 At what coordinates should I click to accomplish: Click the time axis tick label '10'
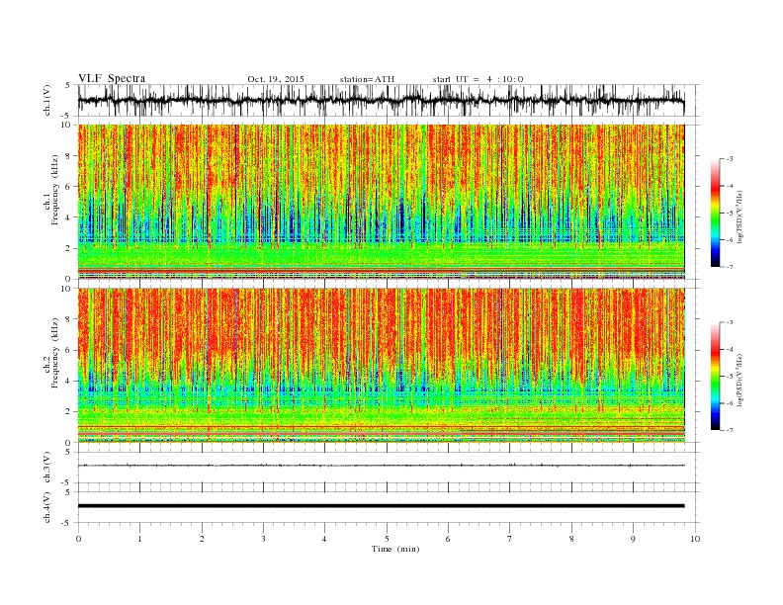695,539
